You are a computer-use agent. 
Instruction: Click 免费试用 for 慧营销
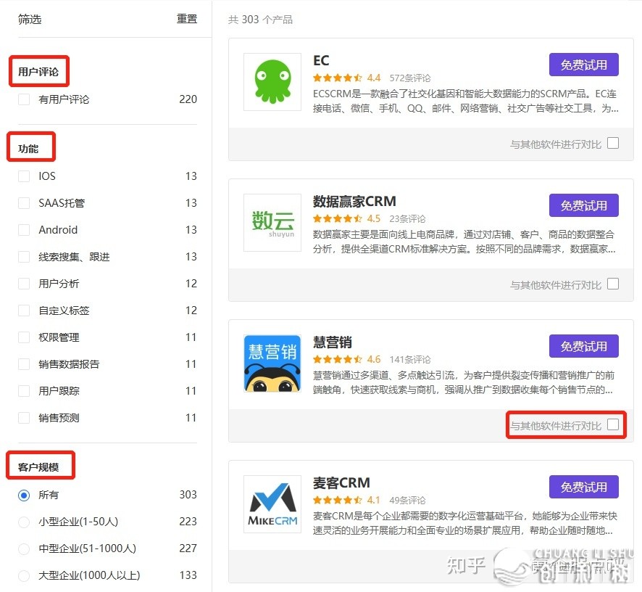(584, 347)
